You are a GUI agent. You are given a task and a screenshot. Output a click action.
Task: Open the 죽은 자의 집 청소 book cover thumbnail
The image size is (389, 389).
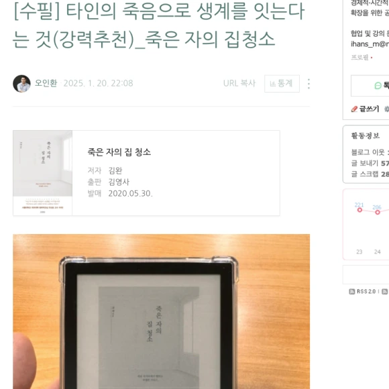click(x=43, y=172)
